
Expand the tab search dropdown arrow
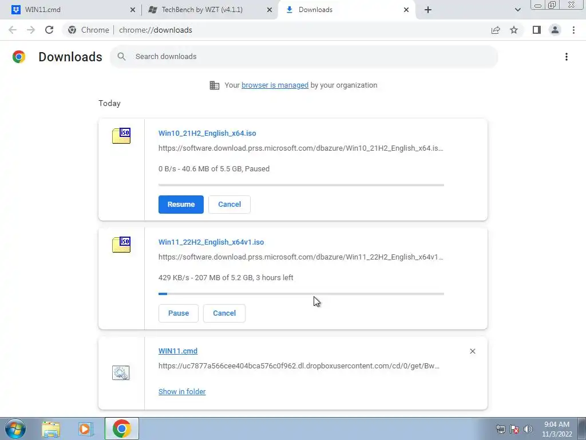[x=517, y=10]
